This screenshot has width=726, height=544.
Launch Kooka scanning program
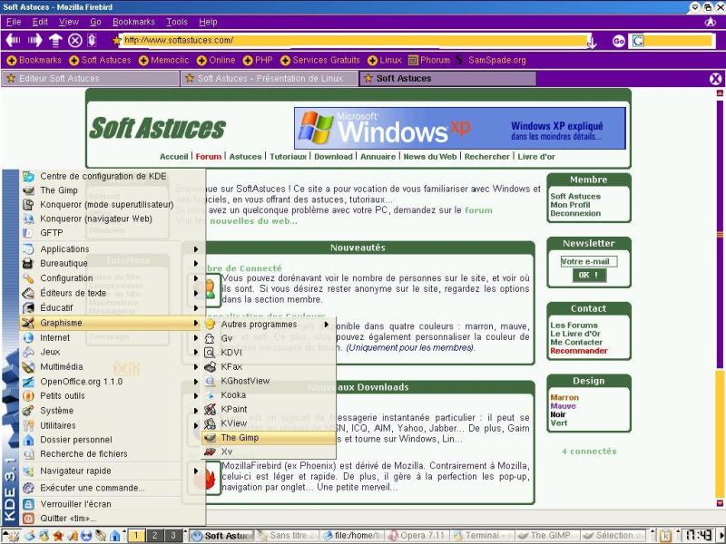(269, 395)
